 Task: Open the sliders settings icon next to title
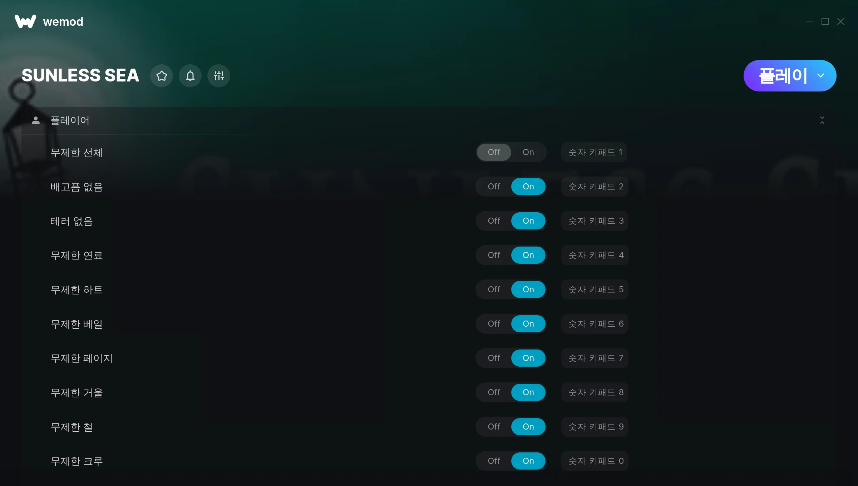point(219,76)
